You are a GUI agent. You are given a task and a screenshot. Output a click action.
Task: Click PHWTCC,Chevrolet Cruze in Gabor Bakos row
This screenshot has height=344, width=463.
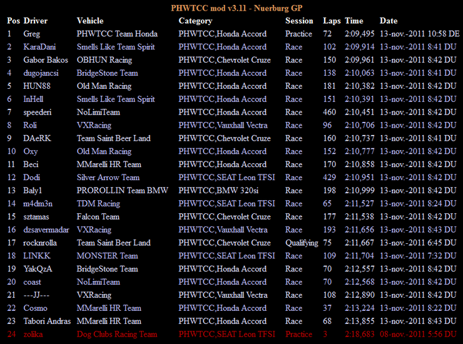point(225,60)
